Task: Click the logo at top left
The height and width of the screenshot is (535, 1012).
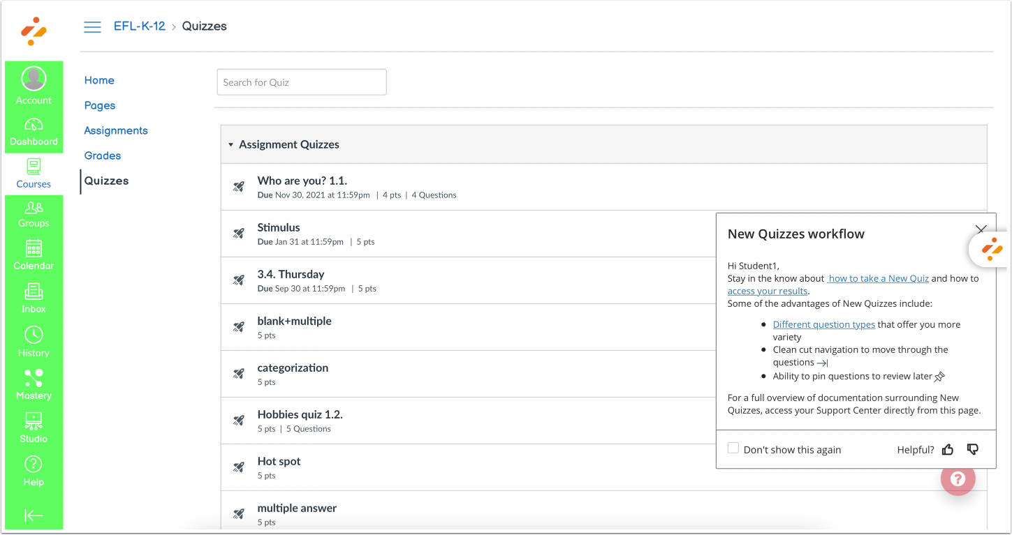Action: pyautogui.click(x=34, y=31)
